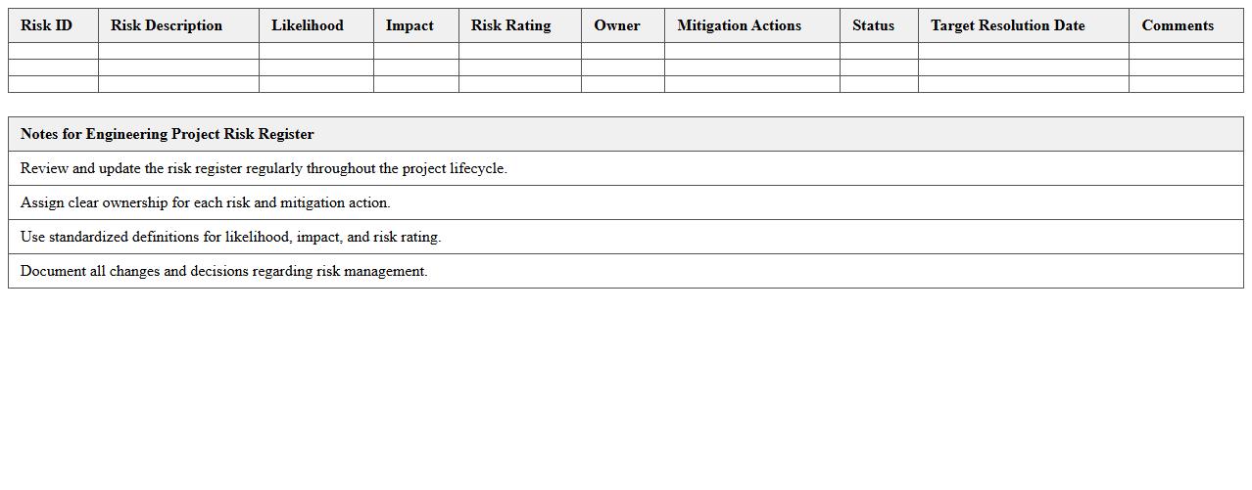Click the first empty Target Resolution Date cell

point(1023,51)
